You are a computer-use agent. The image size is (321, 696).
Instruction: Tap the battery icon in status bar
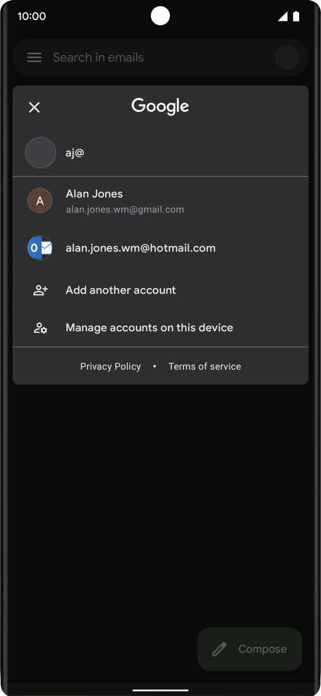tap(296, 16)
